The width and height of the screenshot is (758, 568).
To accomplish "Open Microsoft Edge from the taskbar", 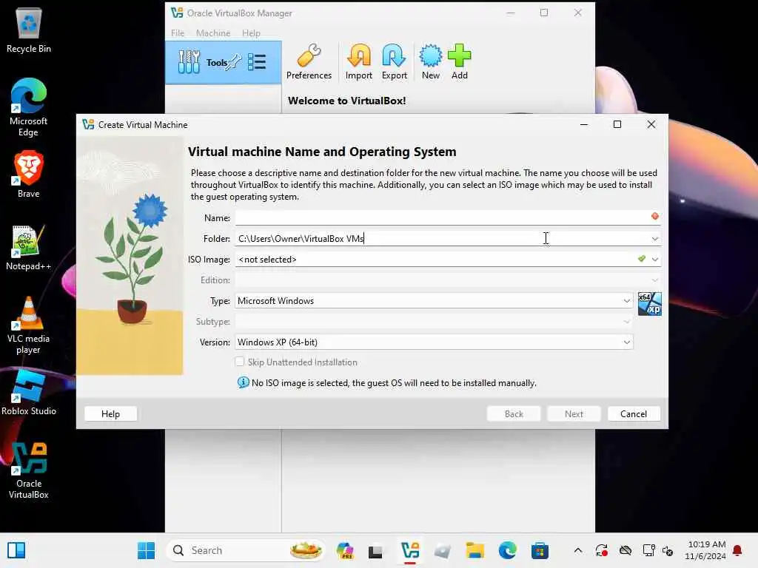I will pos(507,550).
